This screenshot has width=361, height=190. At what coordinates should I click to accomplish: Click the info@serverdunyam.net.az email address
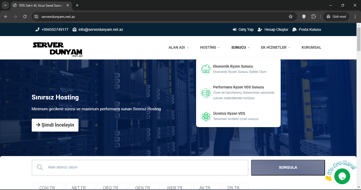[x=101, y=29]
